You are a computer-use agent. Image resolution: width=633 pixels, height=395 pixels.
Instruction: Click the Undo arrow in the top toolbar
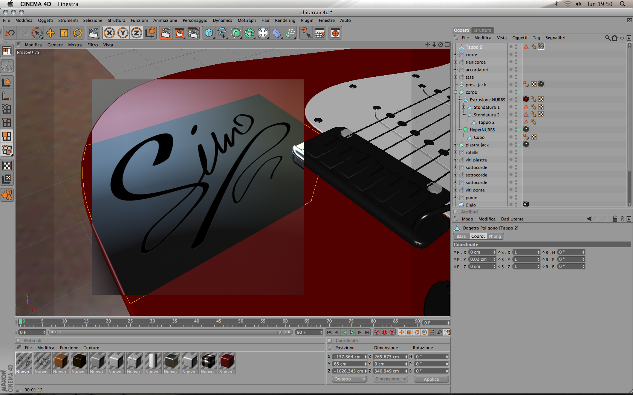10,33
